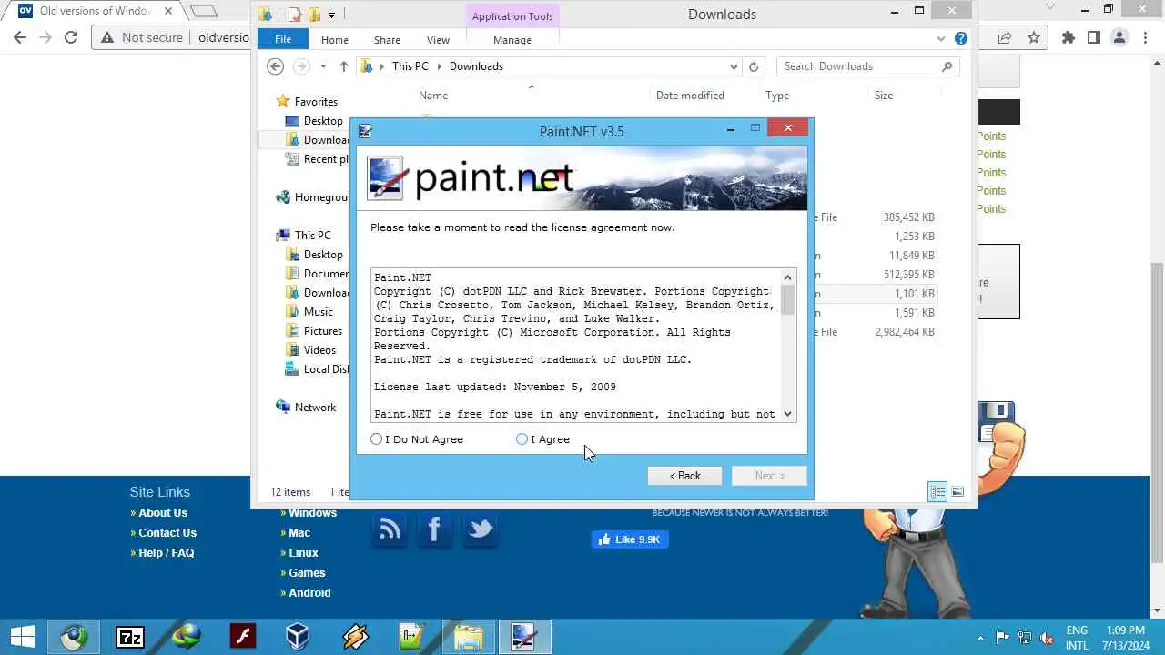This screenshot has height=655, width=1165.
Task: Open the browser profile avatar
Action: (x=1119, y=37)
